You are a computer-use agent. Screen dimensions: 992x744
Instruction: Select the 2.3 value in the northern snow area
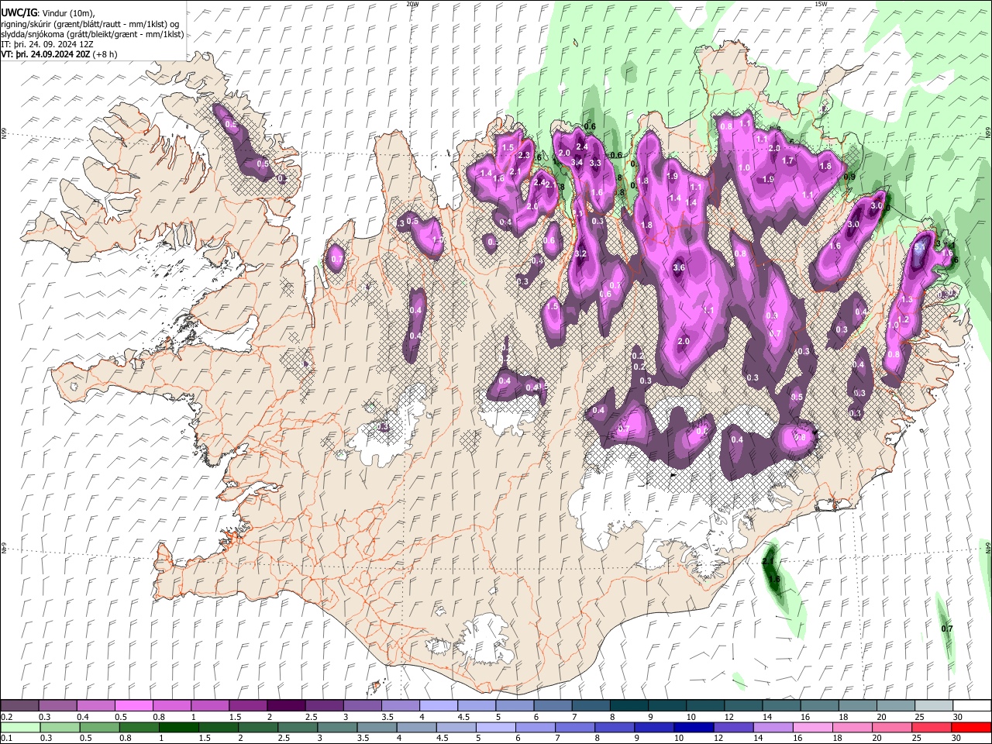(524, 156)
